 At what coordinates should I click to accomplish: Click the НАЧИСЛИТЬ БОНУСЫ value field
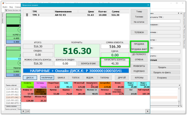(x=115, y=64)
